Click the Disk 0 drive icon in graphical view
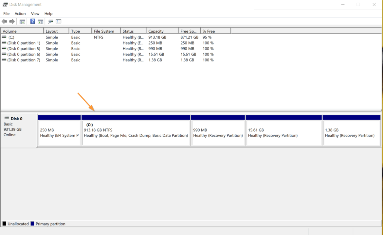The image size is (383, 235). (7, 118)
